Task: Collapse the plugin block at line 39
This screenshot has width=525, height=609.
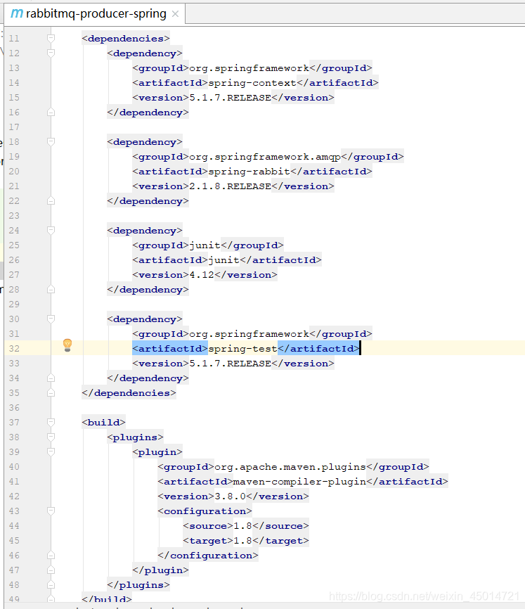Action: pyautogui.click(x=51, y=451)
